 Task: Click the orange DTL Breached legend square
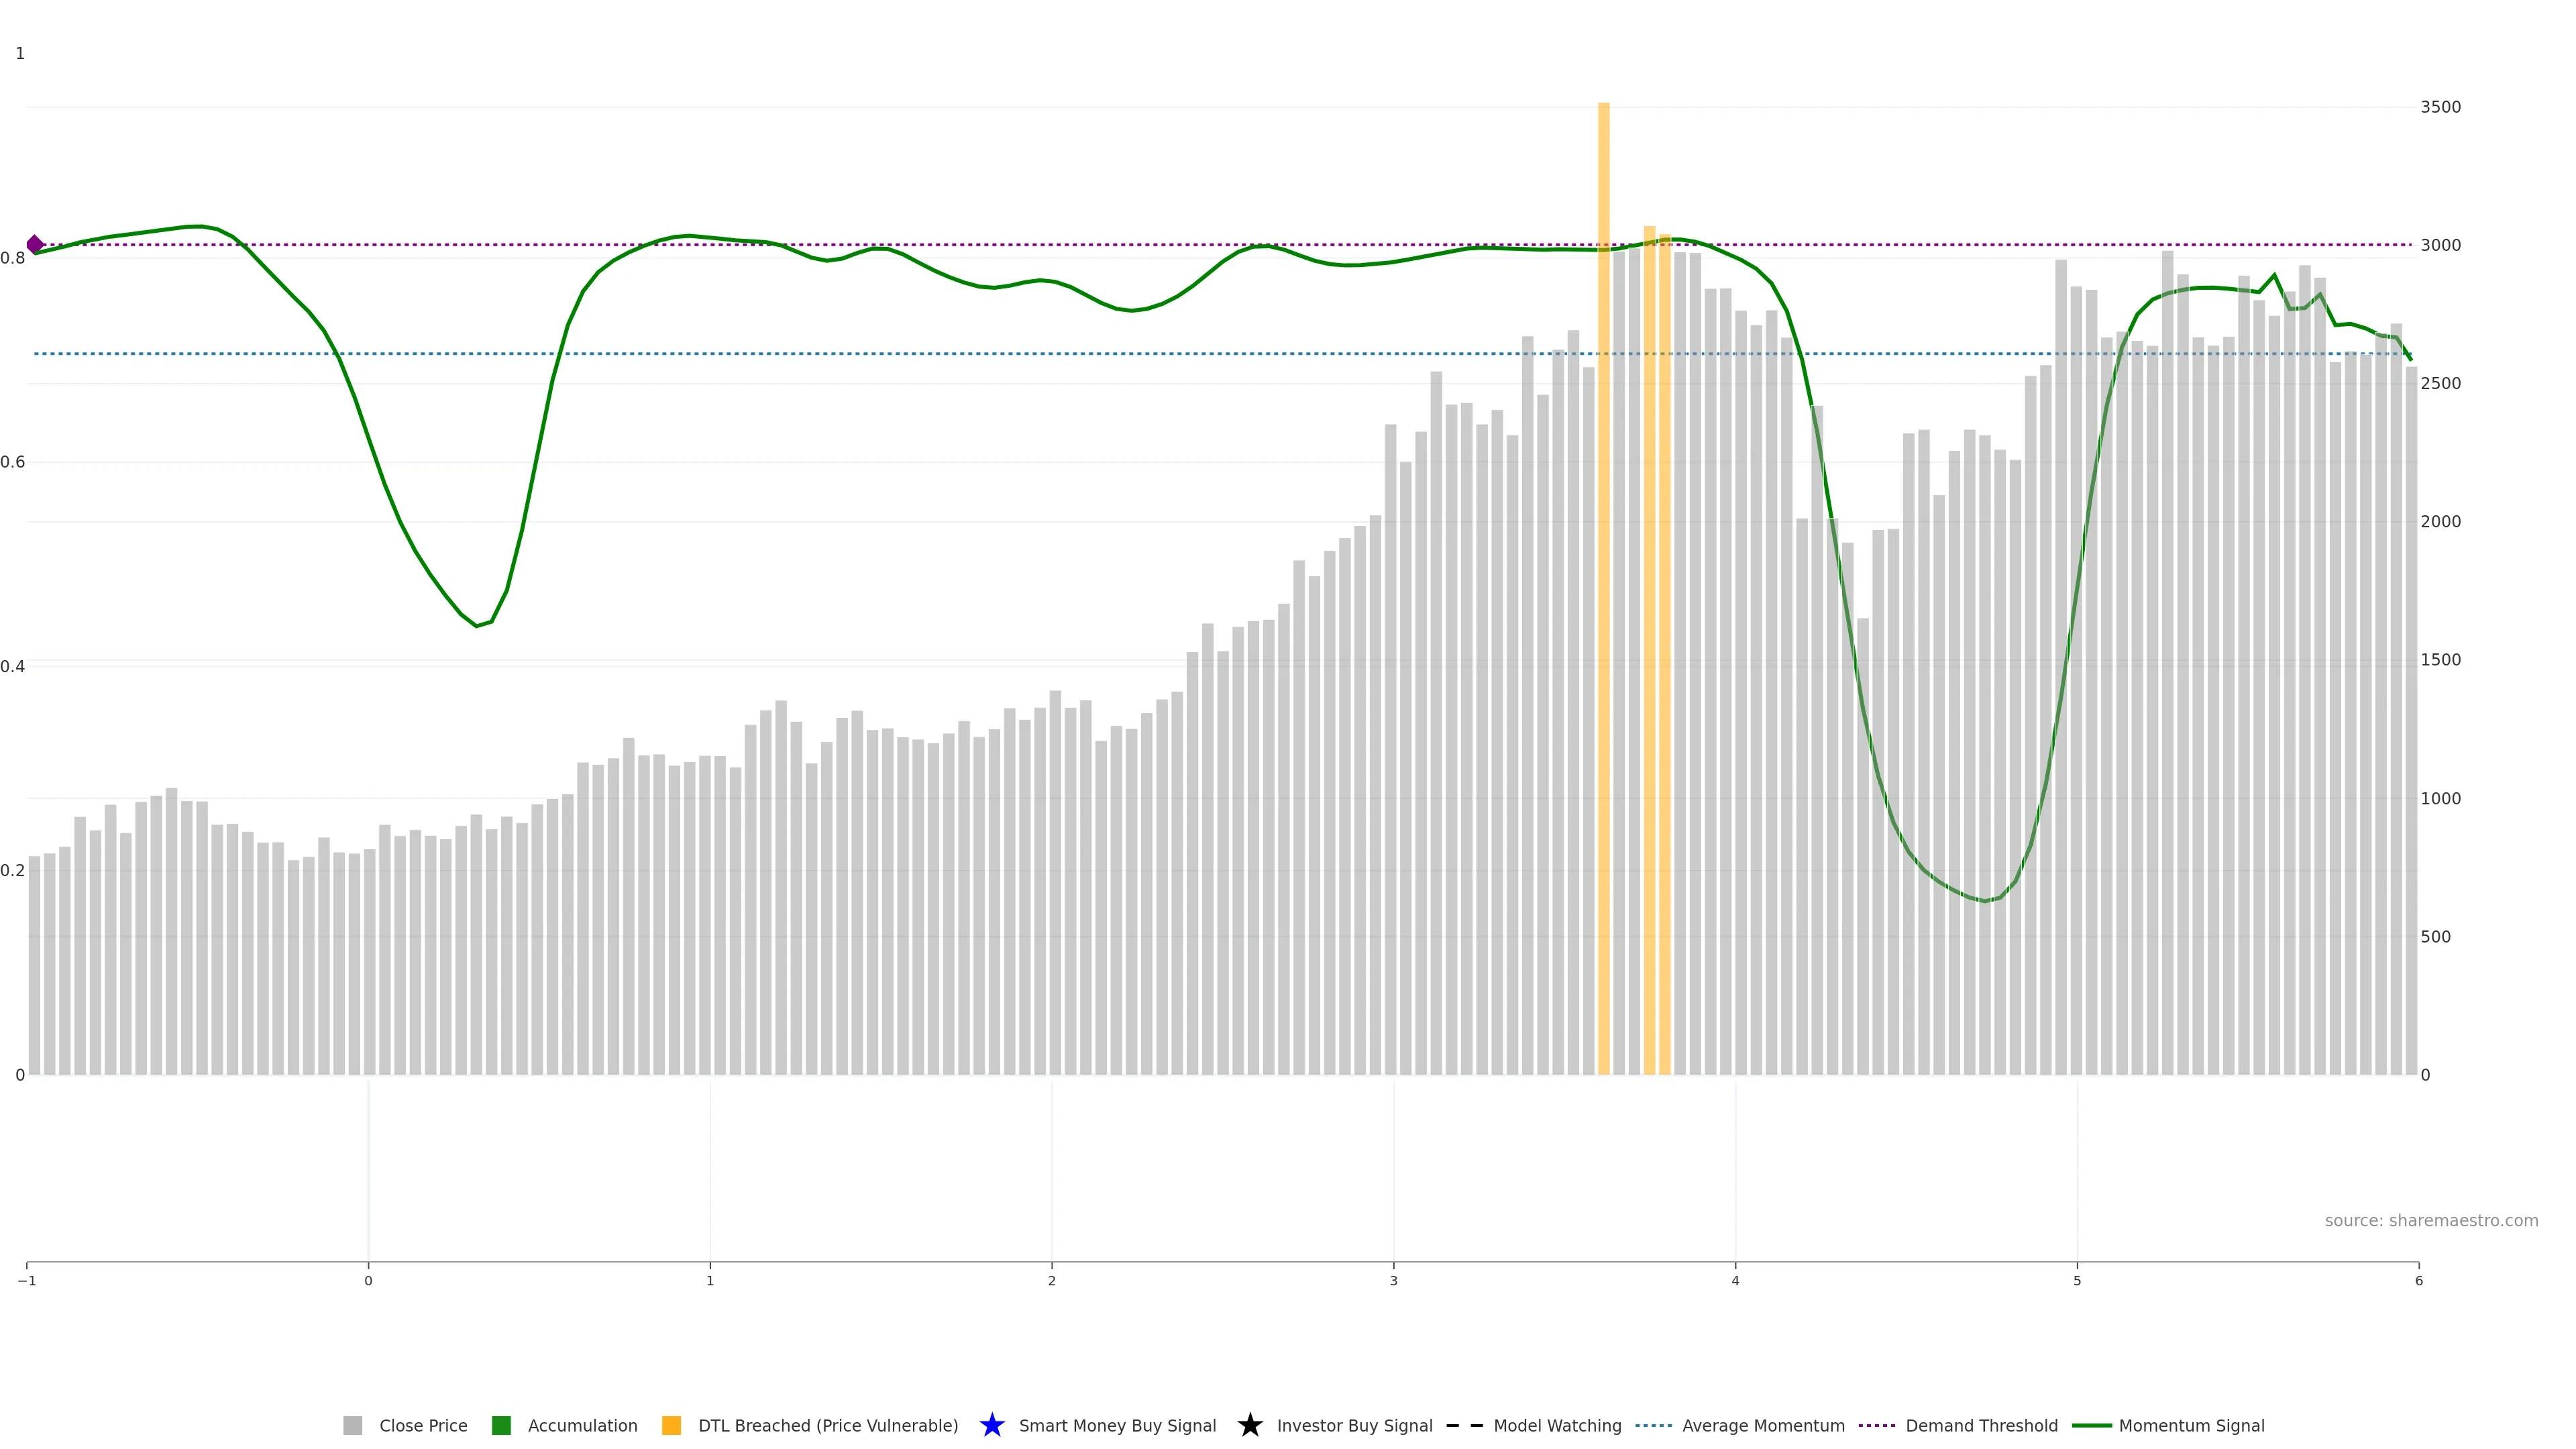(x=671, y=1425)
